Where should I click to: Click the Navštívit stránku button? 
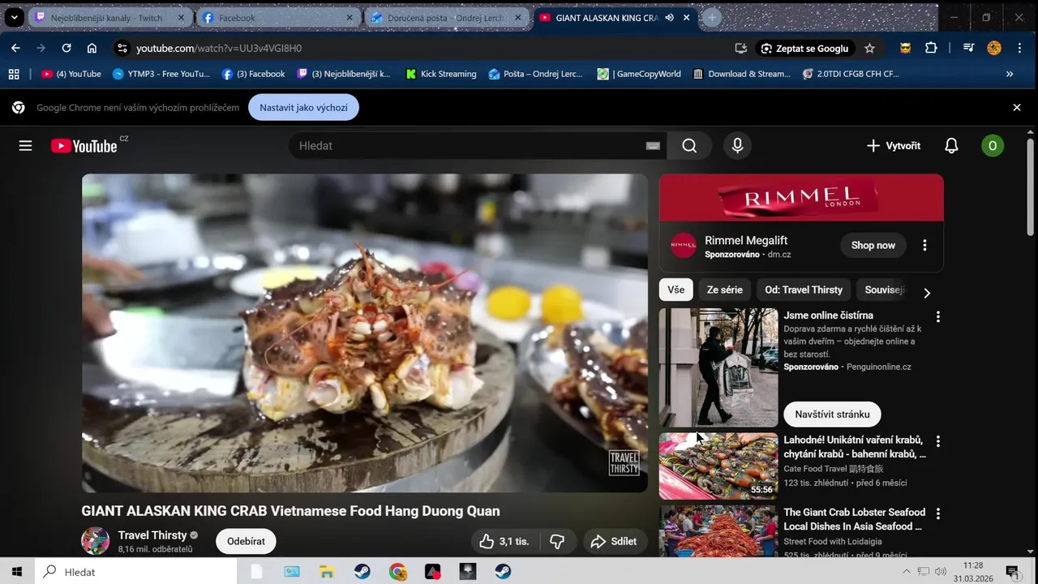coord(832,414)
